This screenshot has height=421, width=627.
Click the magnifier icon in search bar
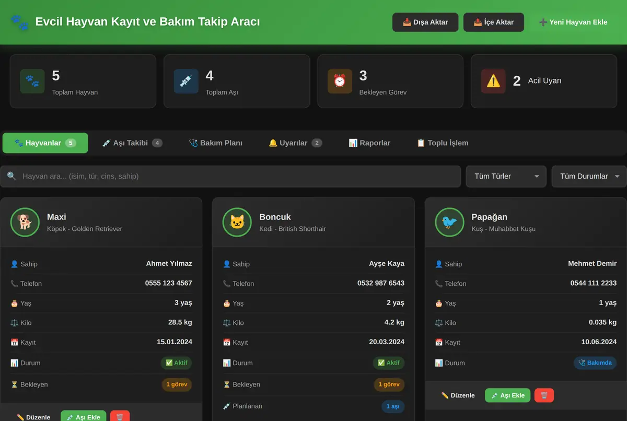click(12, 176)
